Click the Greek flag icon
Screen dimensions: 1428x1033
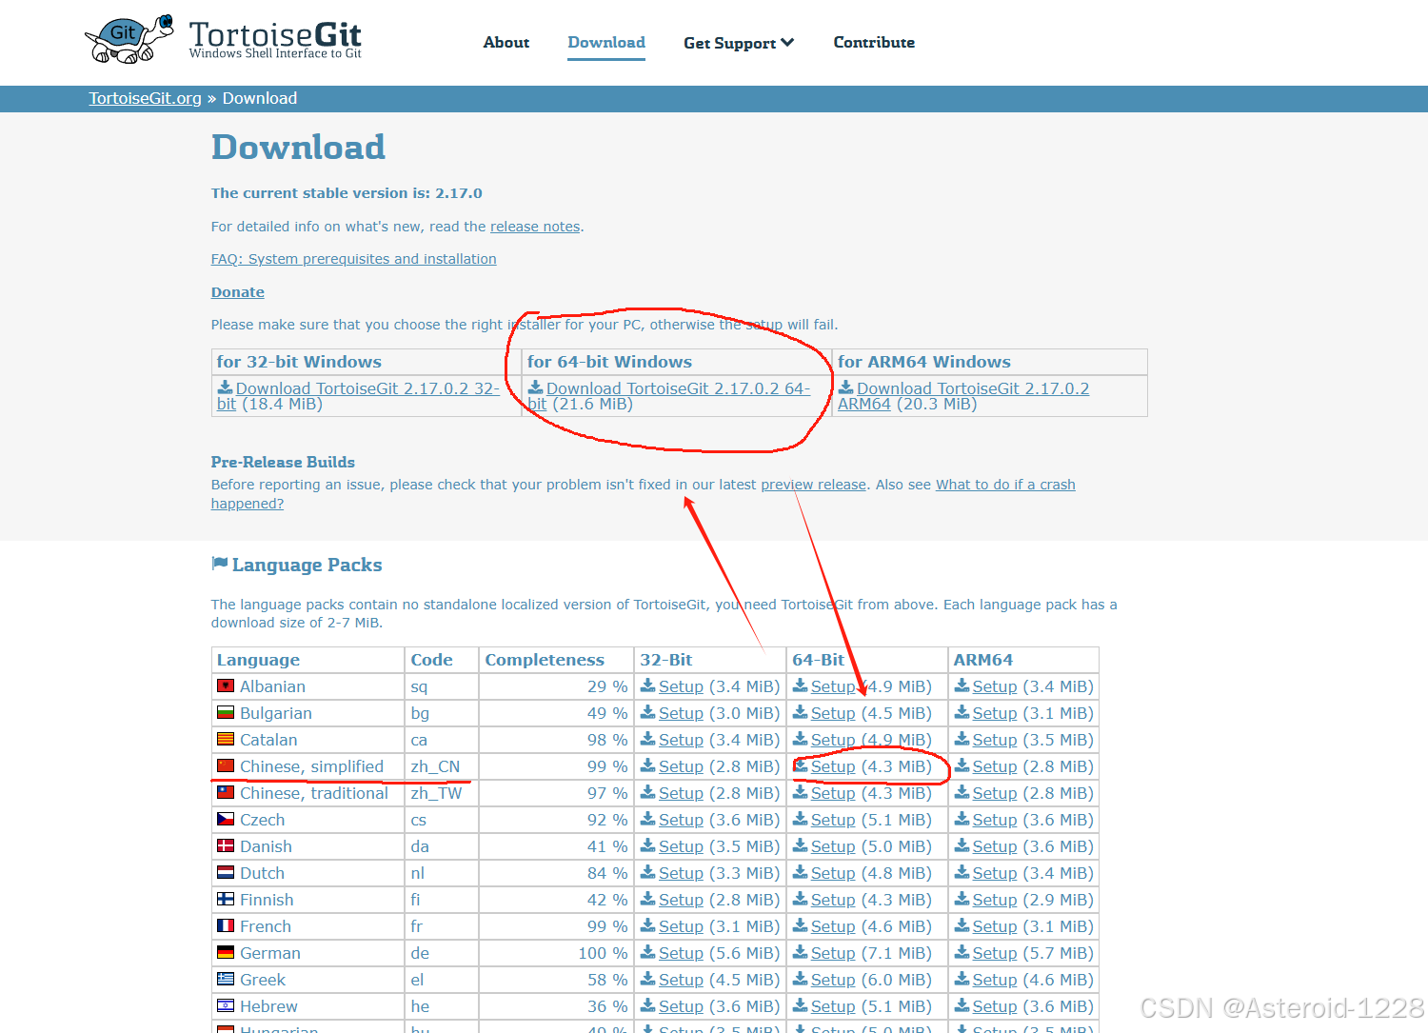[x=226, y=980]
